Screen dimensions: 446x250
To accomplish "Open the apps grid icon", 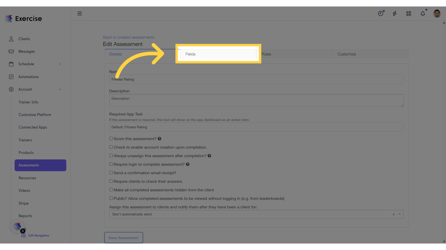I will click(x=408, y=13).
